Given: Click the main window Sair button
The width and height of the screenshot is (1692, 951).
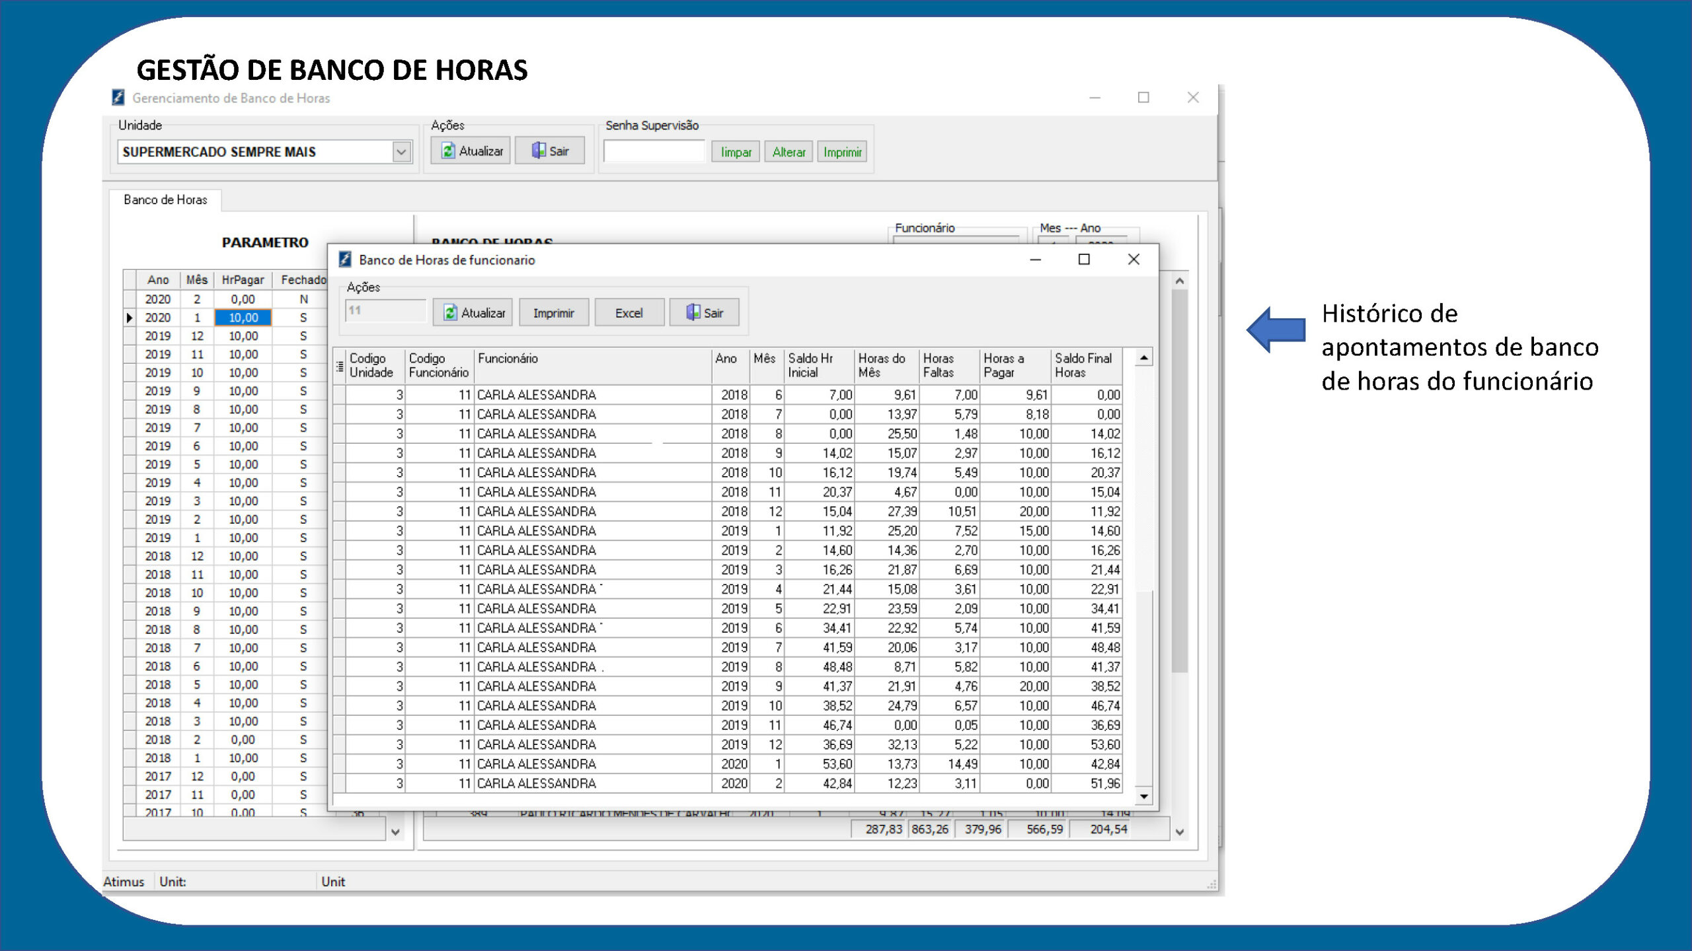Looking at the screenshot, I should point(550,151).
